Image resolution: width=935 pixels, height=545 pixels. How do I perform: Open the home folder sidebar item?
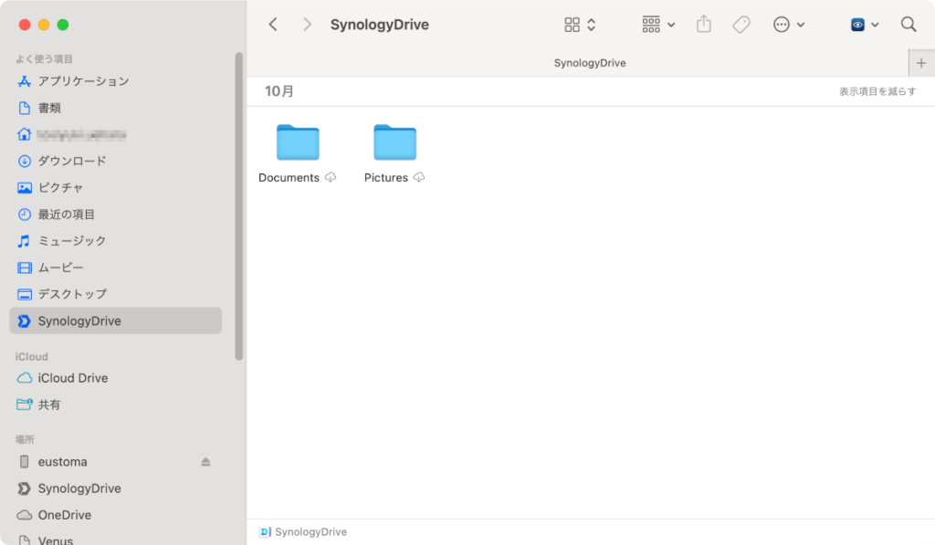pos(116,135)
